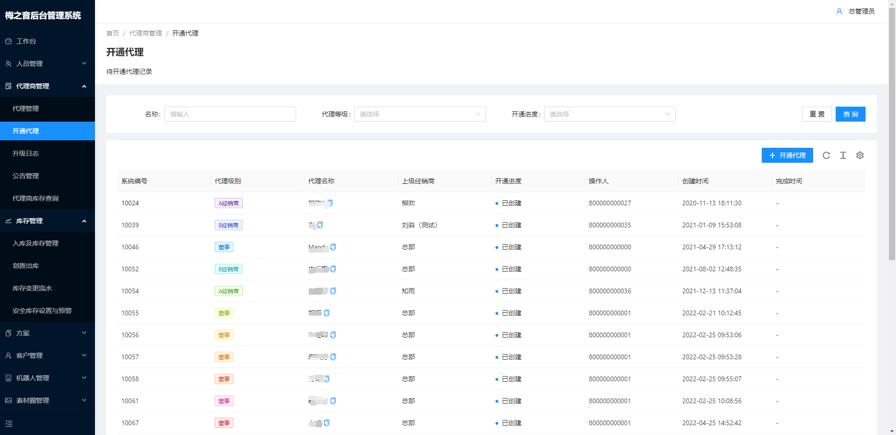The height and width of the screenshot is (435, 896).
Task: Click the 客户管理 user icon in sidebar
Action: point(8,355)
